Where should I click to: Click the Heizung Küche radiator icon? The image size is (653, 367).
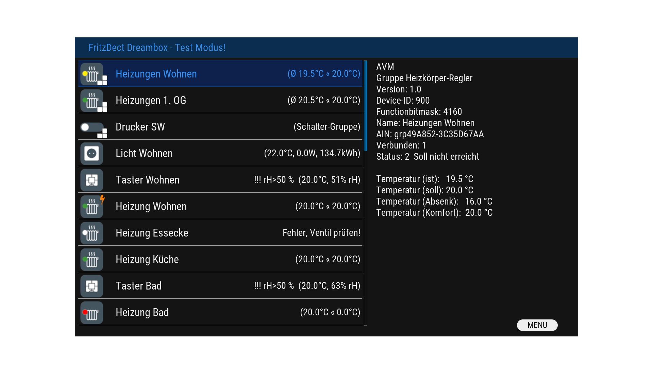[x=91, y=260]
